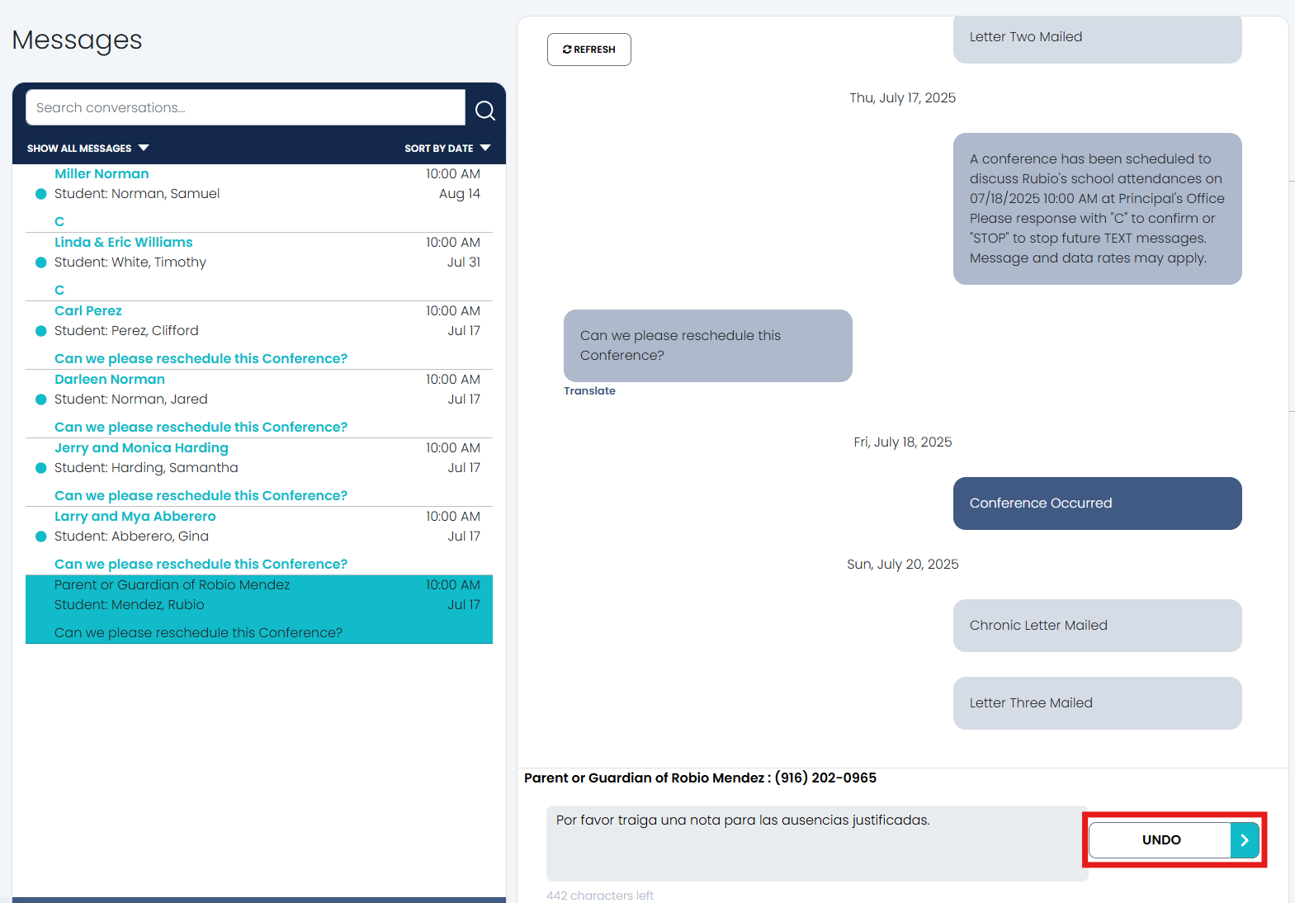Screen dimensions: 1295x903
Task: Click the unread dot for Carl Perez
Action: point(40,331)
